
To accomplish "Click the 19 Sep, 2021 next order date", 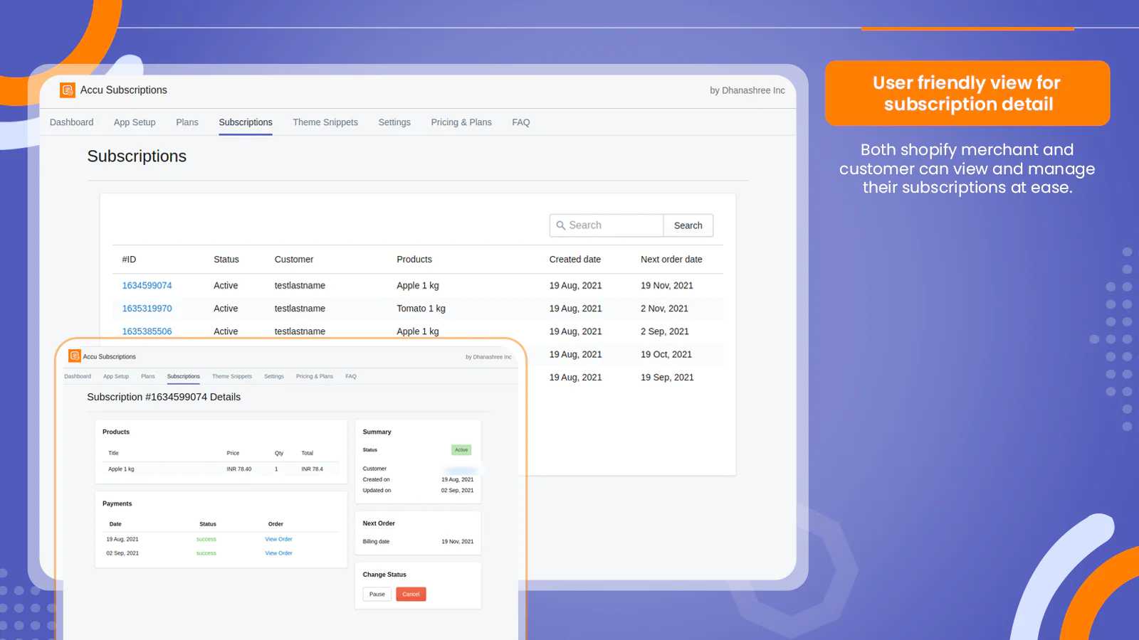I will tap(667, 378).
